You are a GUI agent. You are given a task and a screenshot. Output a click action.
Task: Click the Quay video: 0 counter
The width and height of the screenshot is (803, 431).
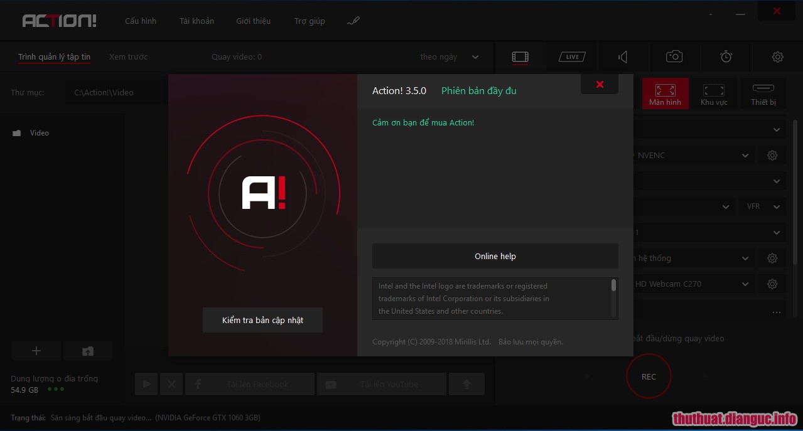click(x=237, y=56)
